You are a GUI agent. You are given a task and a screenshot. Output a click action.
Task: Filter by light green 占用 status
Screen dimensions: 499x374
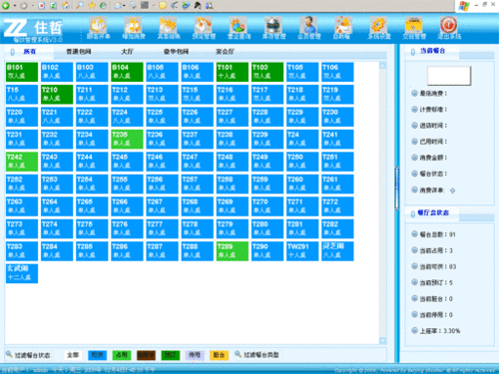122,355
